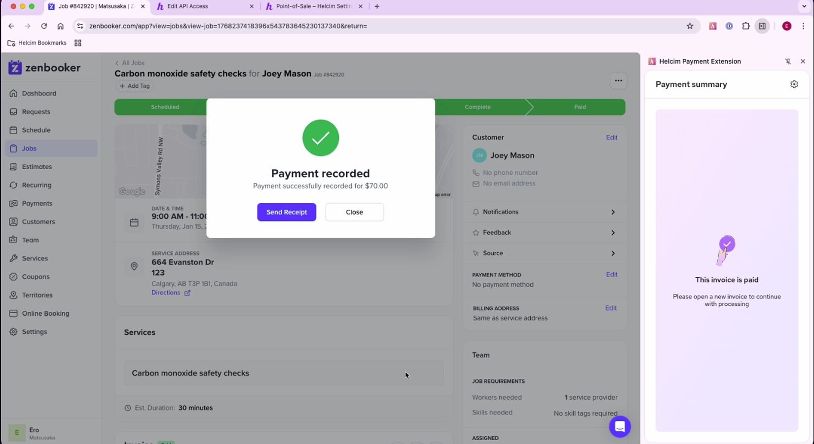The width and height of the screenshot is (814, 444).
Task: Open Directions link for service address
Action: tap(166, 293)
